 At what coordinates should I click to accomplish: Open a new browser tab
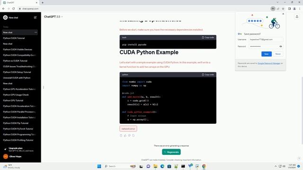(43, 3)
